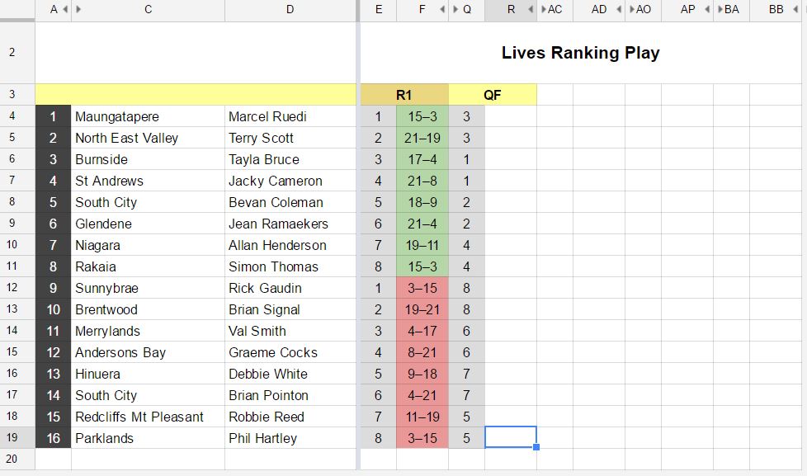Click the green 21–4 score cell
Viewport: 807px width, 476px height.
pyautogui.click(x=422, y=224)
